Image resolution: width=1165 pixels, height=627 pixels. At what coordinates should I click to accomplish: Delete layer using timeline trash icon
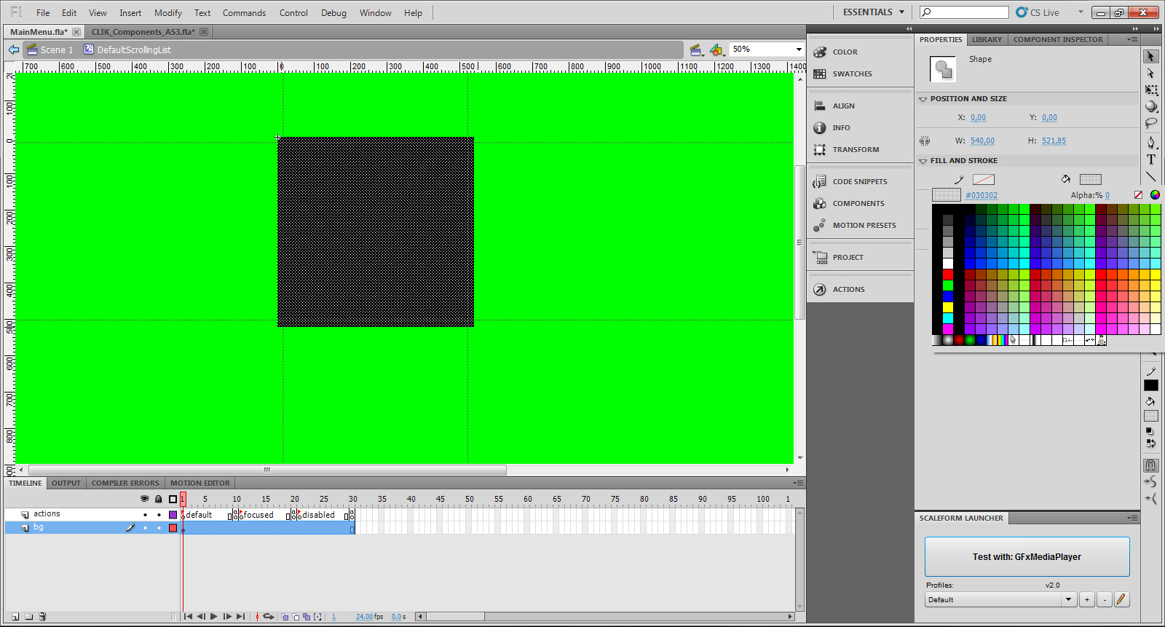point(42,617)
